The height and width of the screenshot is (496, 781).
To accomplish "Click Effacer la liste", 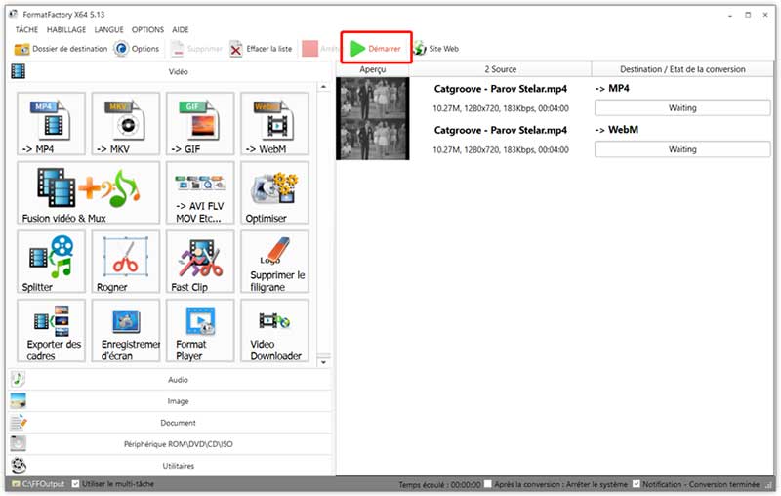I will (261, 49).
